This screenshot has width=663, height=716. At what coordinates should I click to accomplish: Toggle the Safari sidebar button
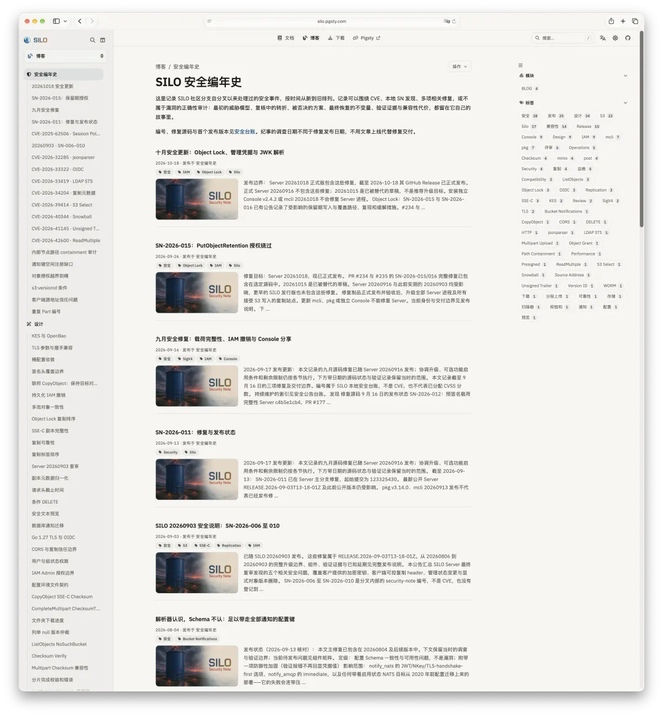tap(56, 21)
